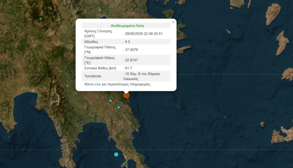Click the location text '10 Χλμ. Β του Χάρακα Λακωνίας'
This screenshot has width=293, height=168.
(142, 76)
